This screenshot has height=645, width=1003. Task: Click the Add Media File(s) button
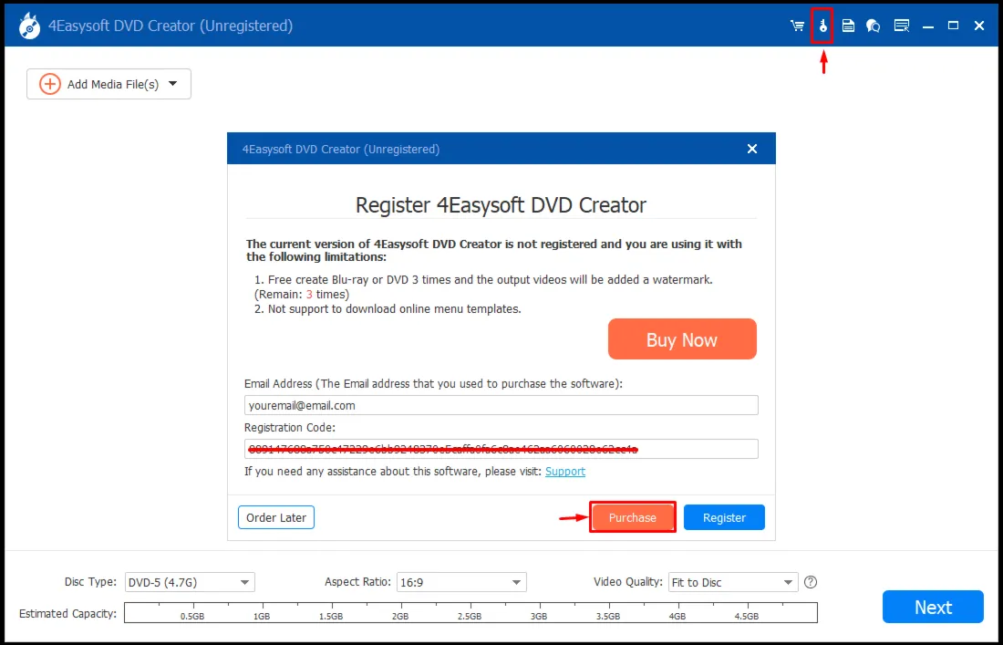[x=109, y=84]
